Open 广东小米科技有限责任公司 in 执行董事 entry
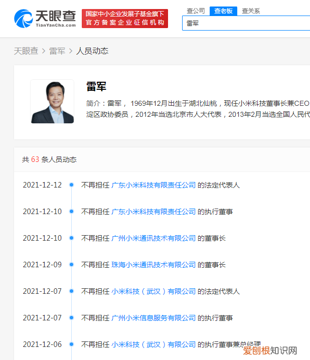Viewport: 310px width, 360px height. [x=153, y=212]
